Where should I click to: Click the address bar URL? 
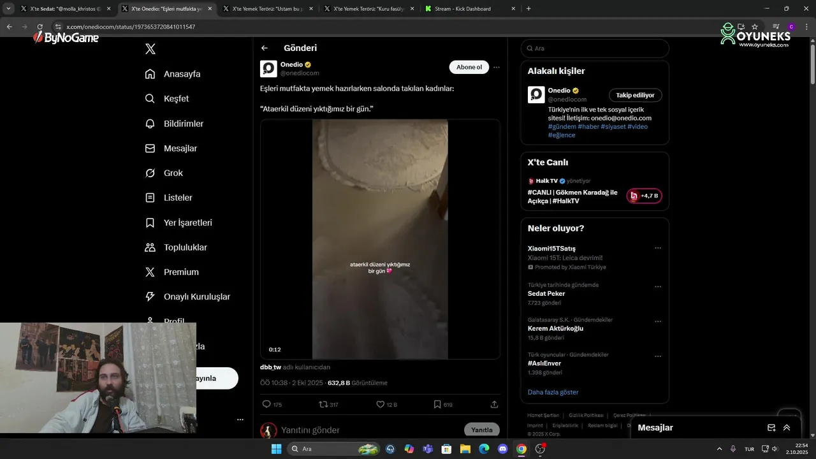click(x=131, y=27)
